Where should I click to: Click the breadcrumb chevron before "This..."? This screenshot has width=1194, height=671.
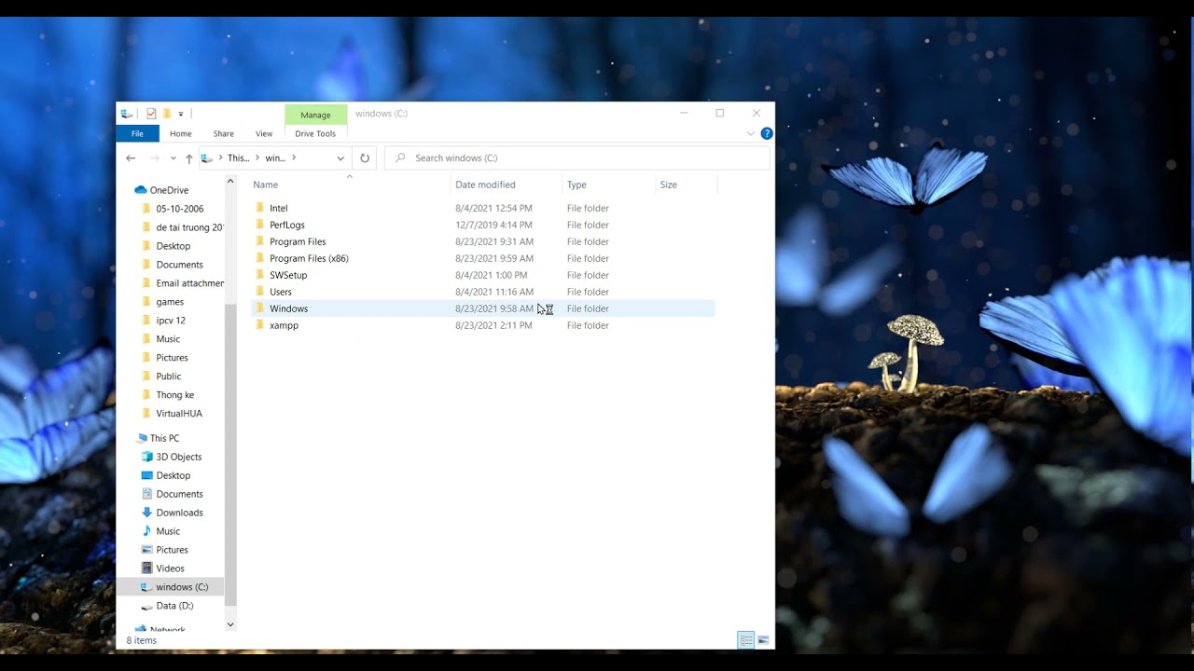(220, 158)
